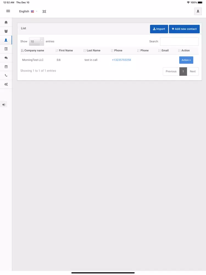Check the battery status icon
This screenshot has height=275, width=206.
(200, 2)
